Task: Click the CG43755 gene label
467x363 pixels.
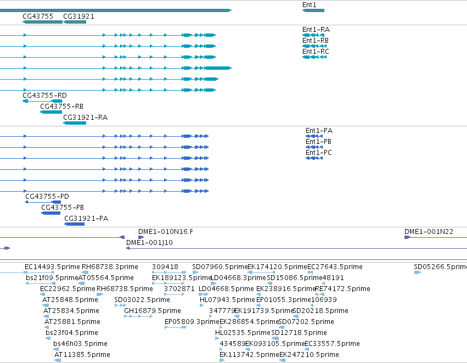Action: (x=38, y=16)
